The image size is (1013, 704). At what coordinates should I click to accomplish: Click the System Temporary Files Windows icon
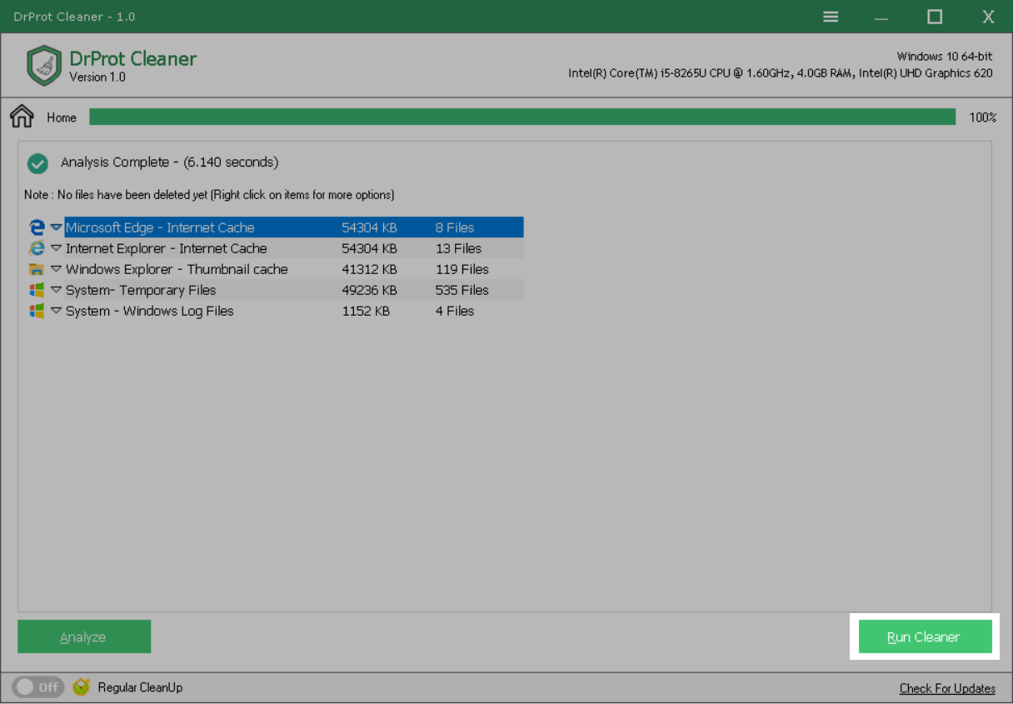[37, 290]
